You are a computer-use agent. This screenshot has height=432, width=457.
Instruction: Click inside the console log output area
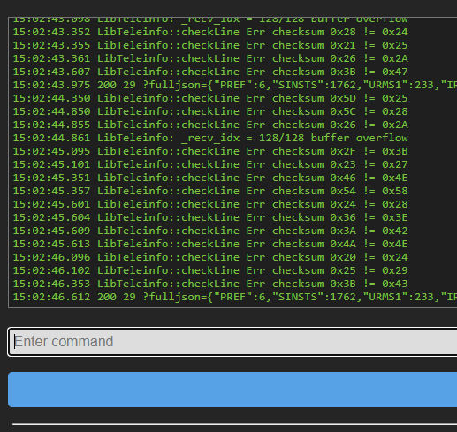[x=232, y=163]
